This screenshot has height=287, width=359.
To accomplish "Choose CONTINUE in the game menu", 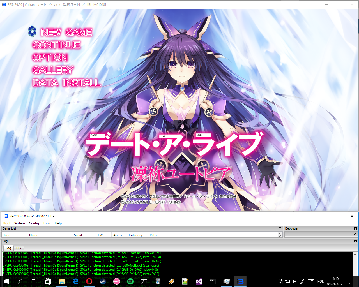I will point(56,45).
